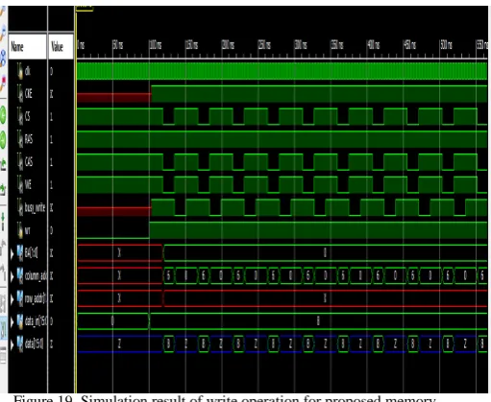This screenshot has height=402, width=491.
Task: Click the yellow cursor time flag
Action: pos(85,9)
